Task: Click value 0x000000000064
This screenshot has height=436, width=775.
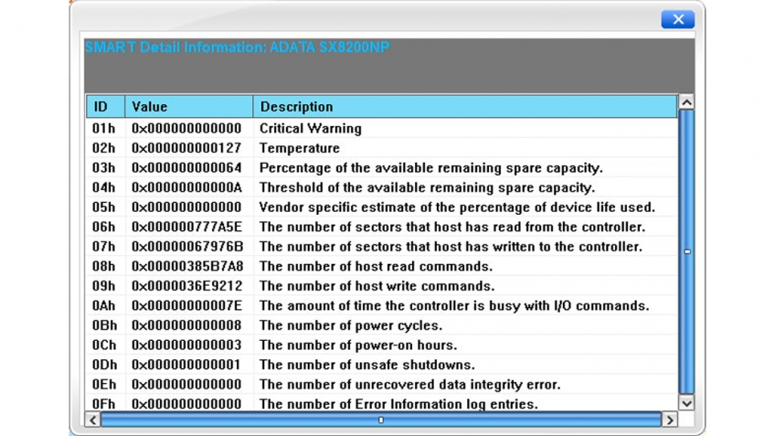Action: point(186,168)
